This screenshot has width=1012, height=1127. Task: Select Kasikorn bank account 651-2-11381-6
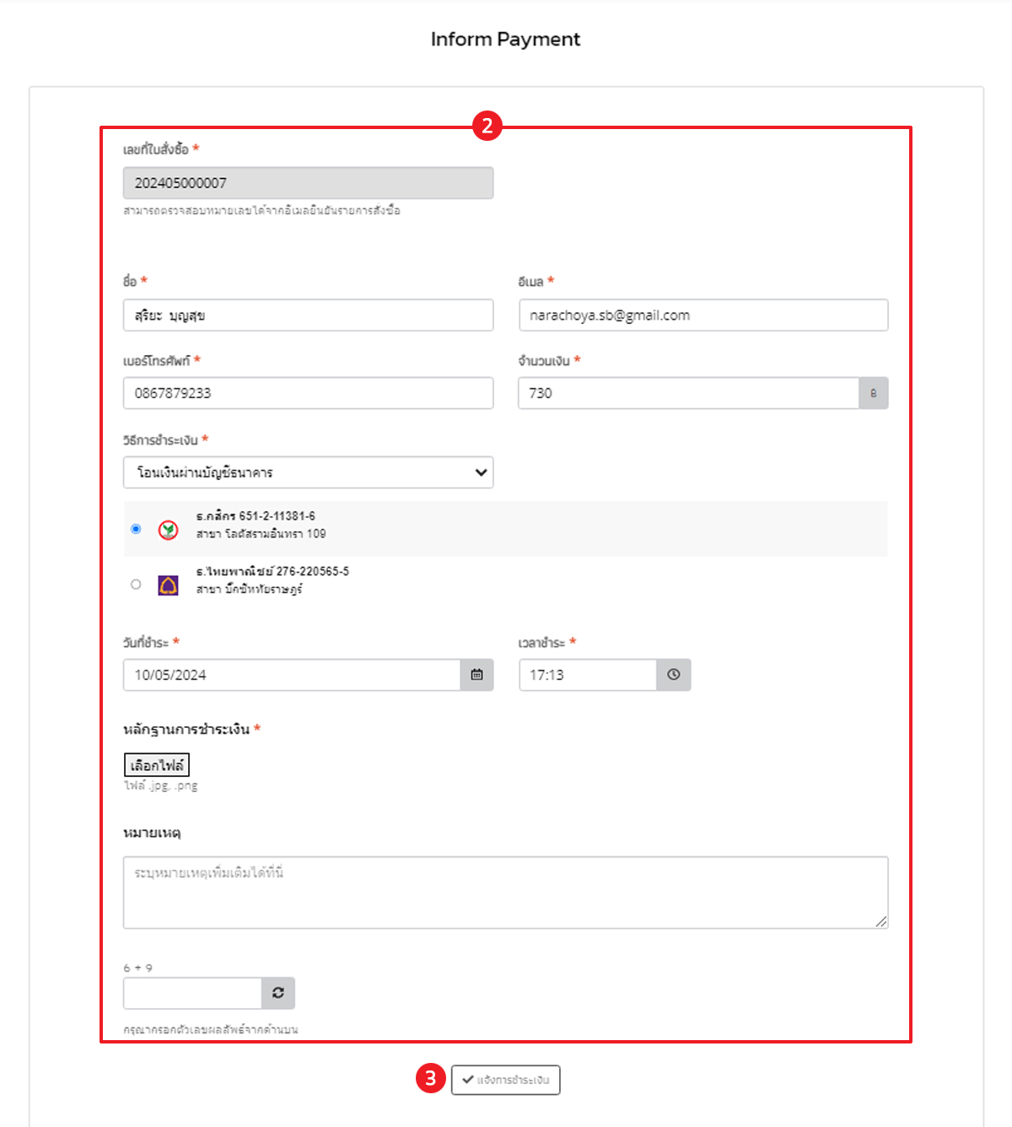(x=136, y=529)
